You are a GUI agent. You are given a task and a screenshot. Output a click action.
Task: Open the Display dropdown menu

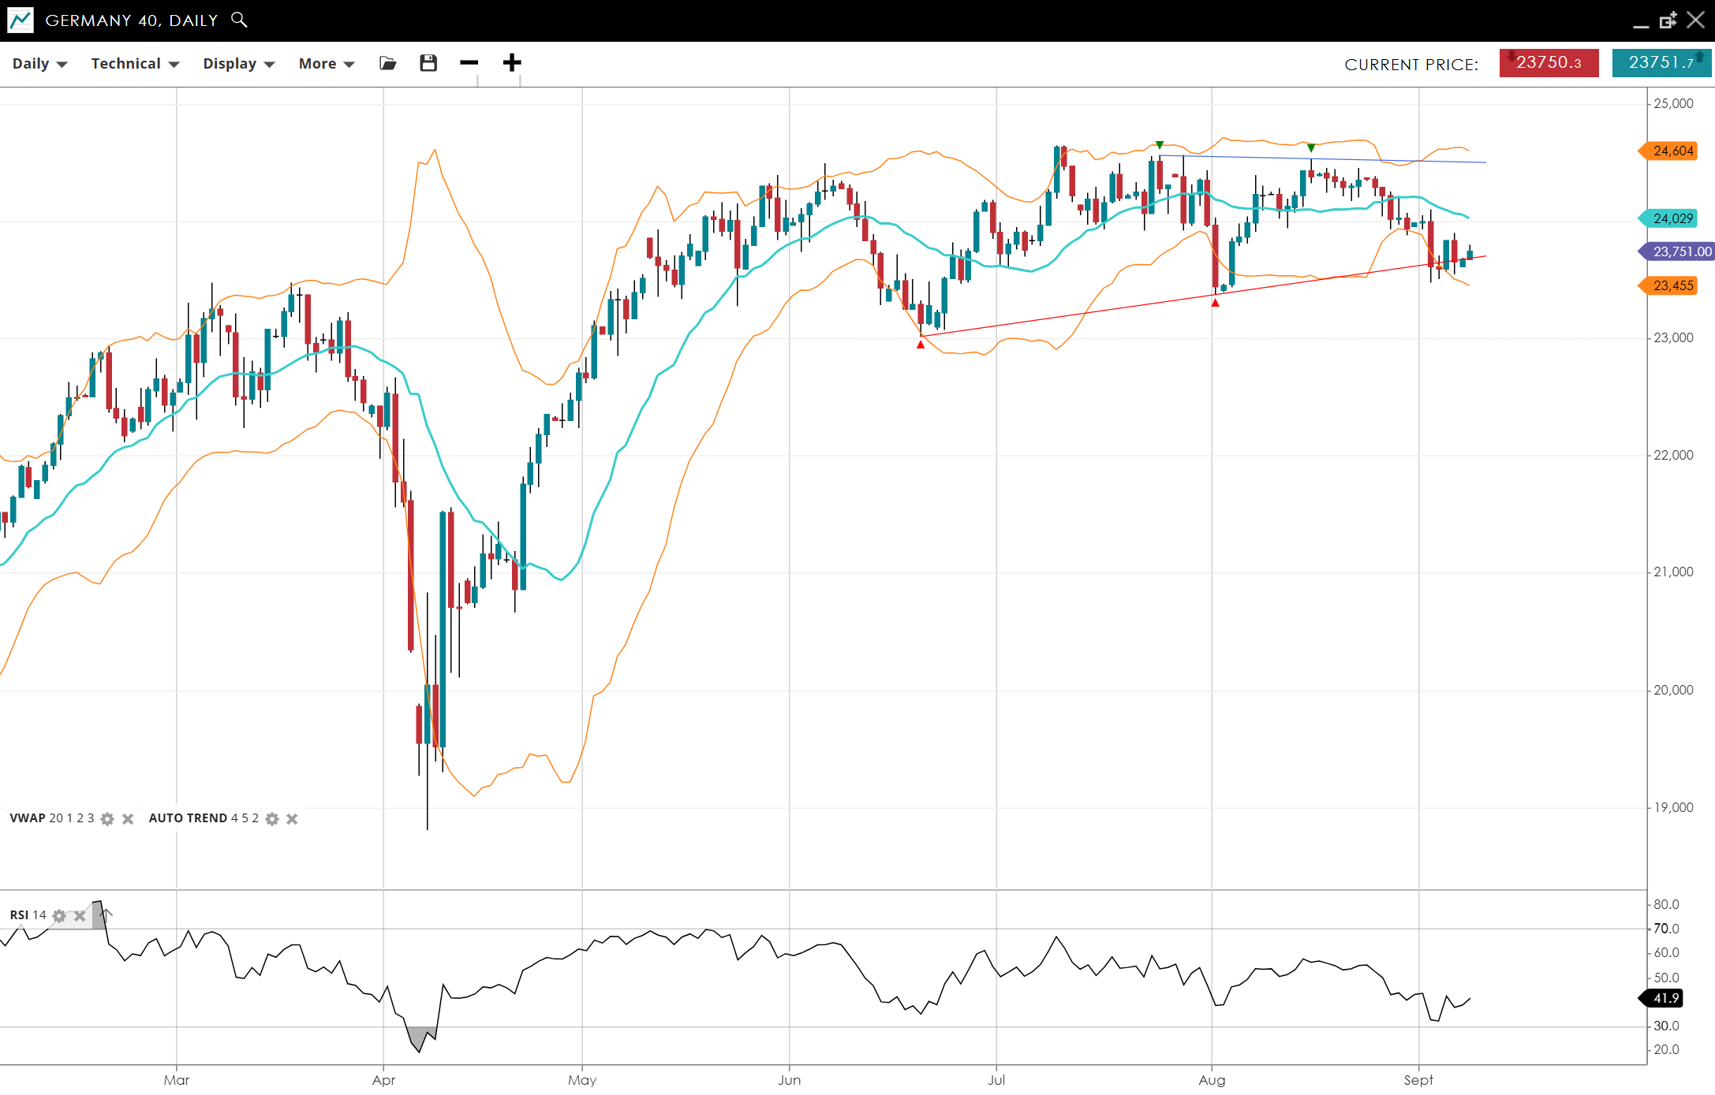(238, 64)
